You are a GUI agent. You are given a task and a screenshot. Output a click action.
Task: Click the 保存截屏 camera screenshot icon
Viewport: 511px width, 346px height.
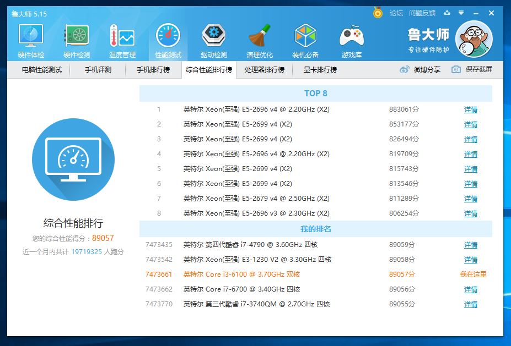pyautogui.click(x=455, y=70)
